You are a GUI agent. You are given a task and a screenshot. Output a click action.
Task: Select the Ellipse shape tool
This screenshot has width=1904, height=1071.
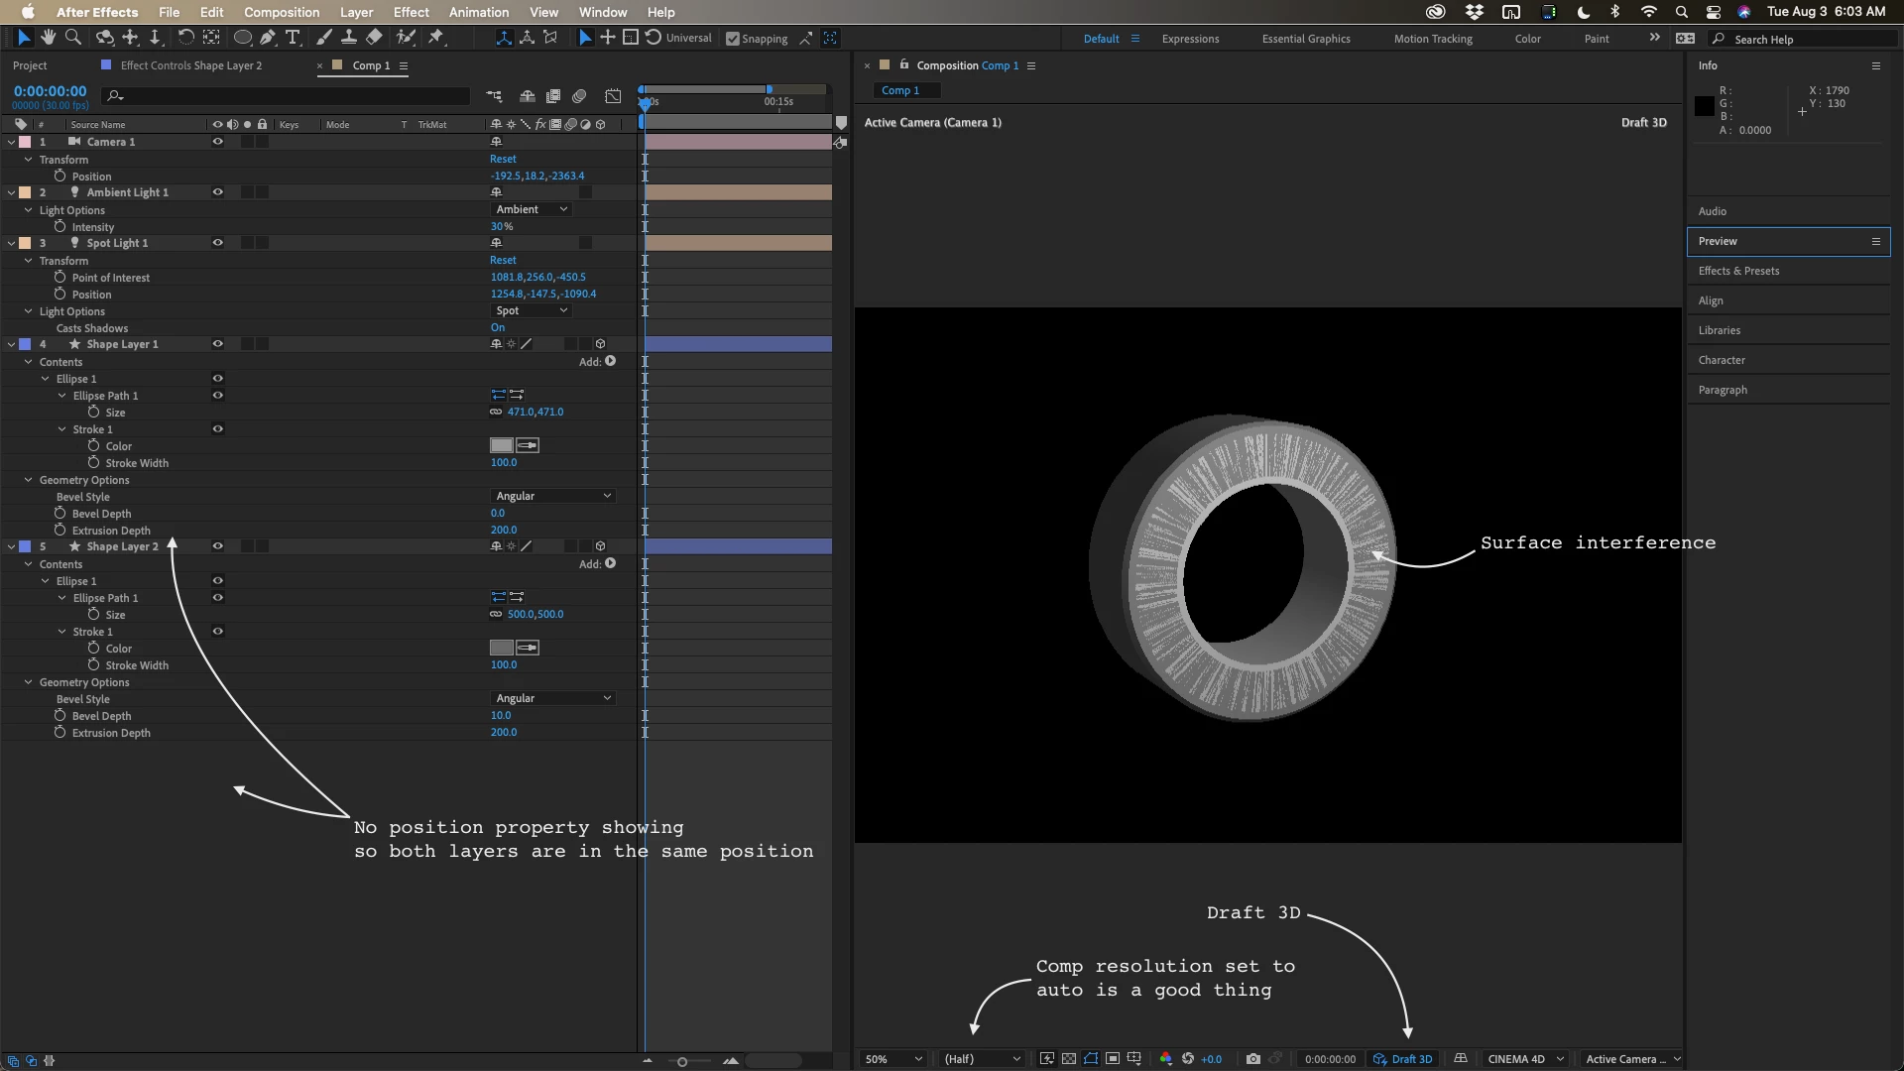click(x=242, y=38)
